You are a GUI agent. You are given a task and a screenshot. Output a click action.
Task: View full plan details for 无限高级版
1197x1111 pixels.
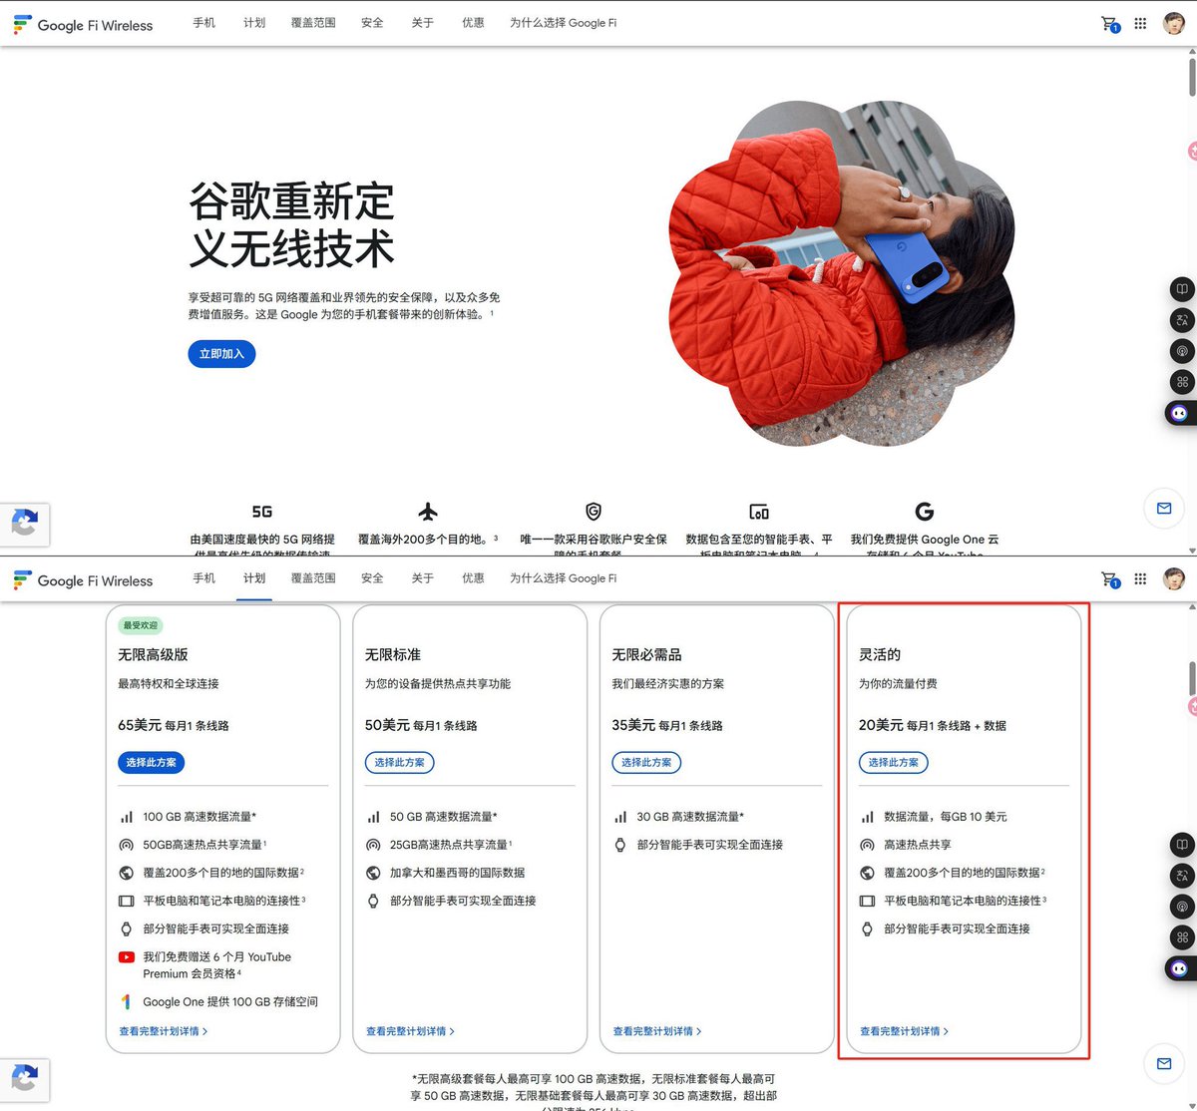pyautogui.click(x=164, y=1031)
